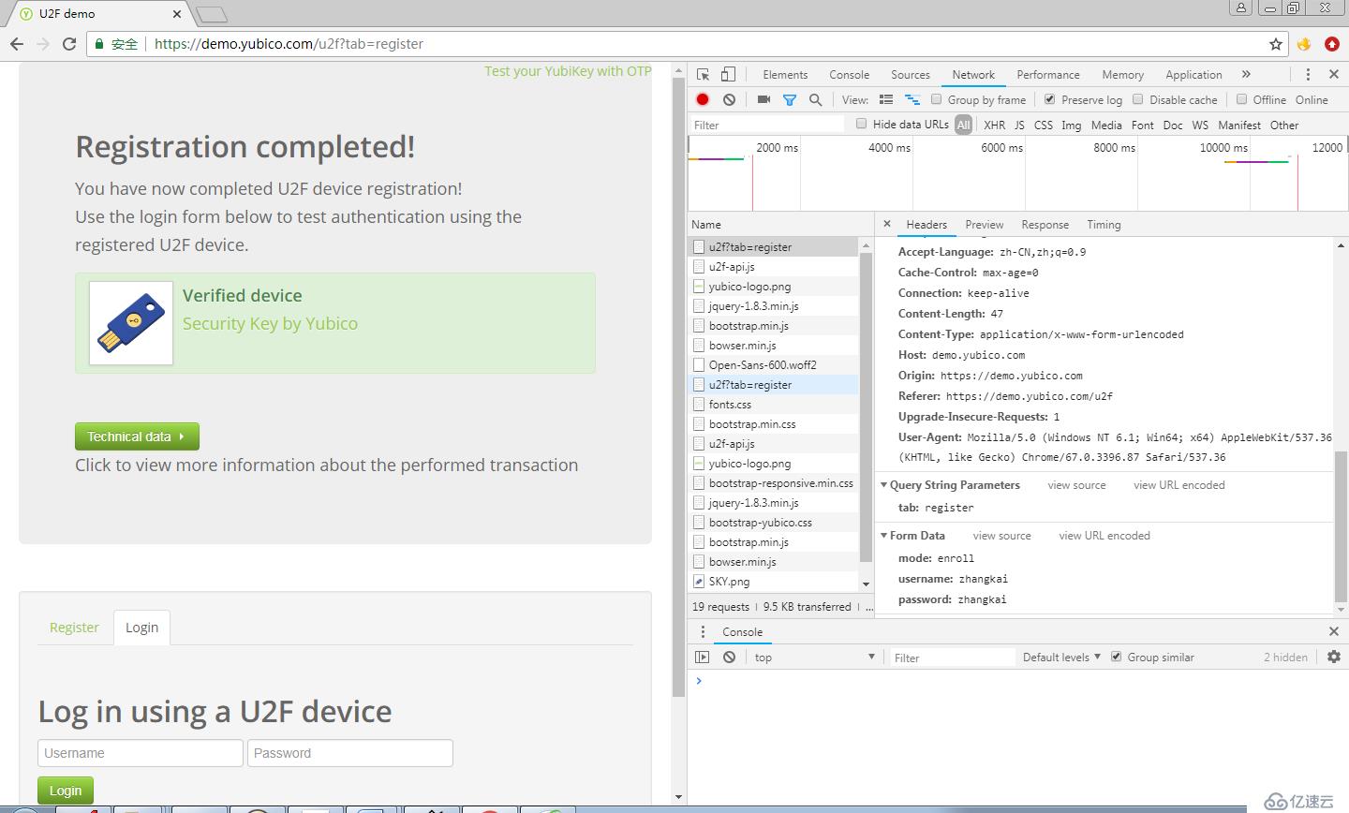
Task: Reload the page with the refresh icon
Action: [x=68, y=44]
